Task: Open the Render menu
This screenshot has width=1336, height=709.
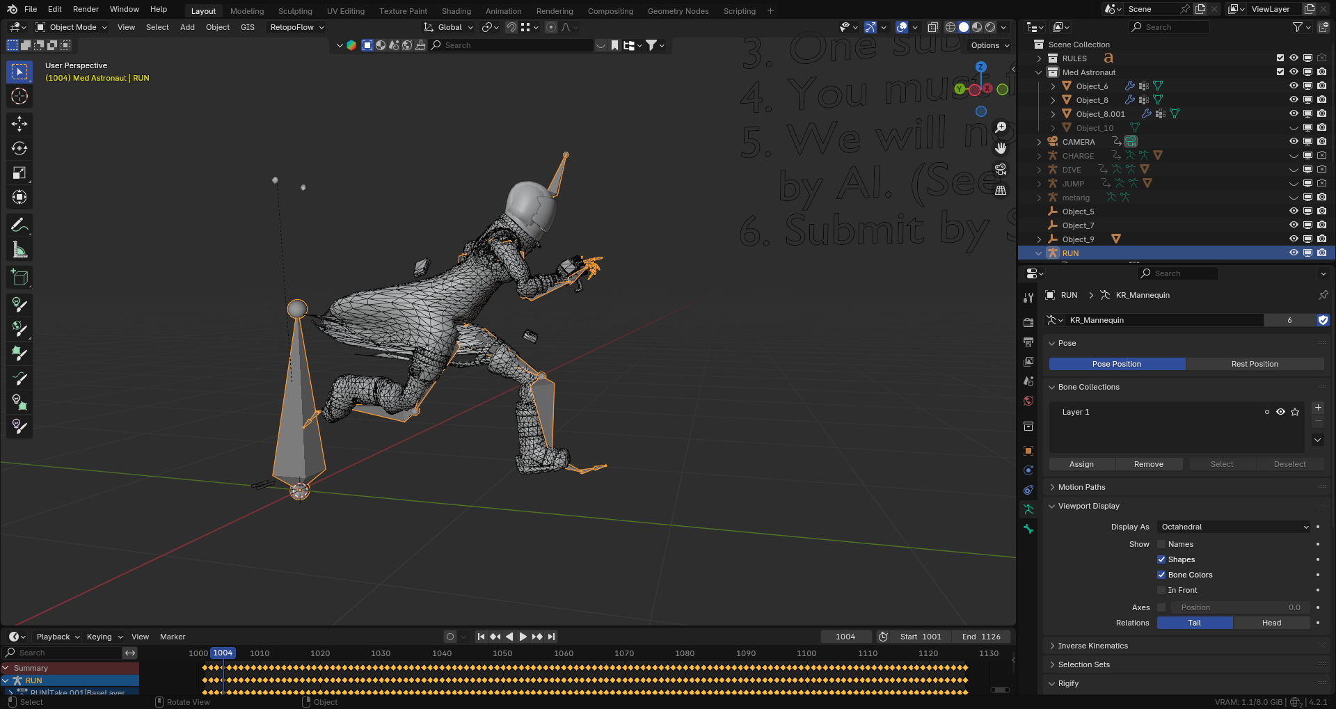Action: point(86,9)
